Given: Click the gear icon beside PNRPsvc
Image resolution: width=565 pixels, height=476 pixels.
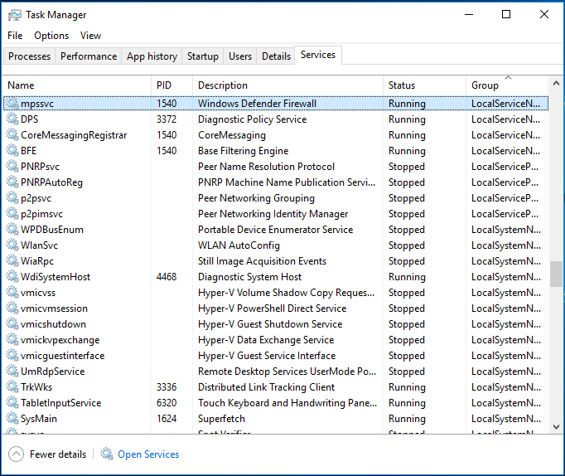Looking at the screenshot, I should [x=12, y=166].
